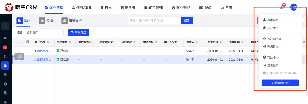Toggle the select-all checkbox in table header
Image resolution: width=308 pixels, height=104 pixels.
coord(19,42)
